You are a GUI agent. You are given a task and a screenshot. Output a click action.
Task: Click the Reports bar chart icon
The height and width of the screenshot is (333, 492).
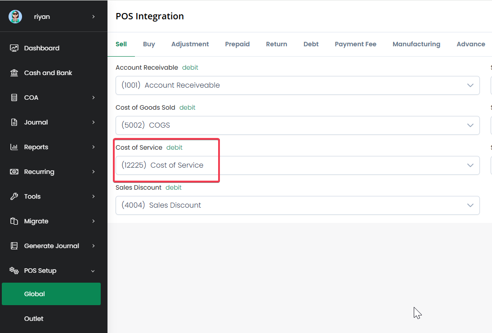click(14, 147)
